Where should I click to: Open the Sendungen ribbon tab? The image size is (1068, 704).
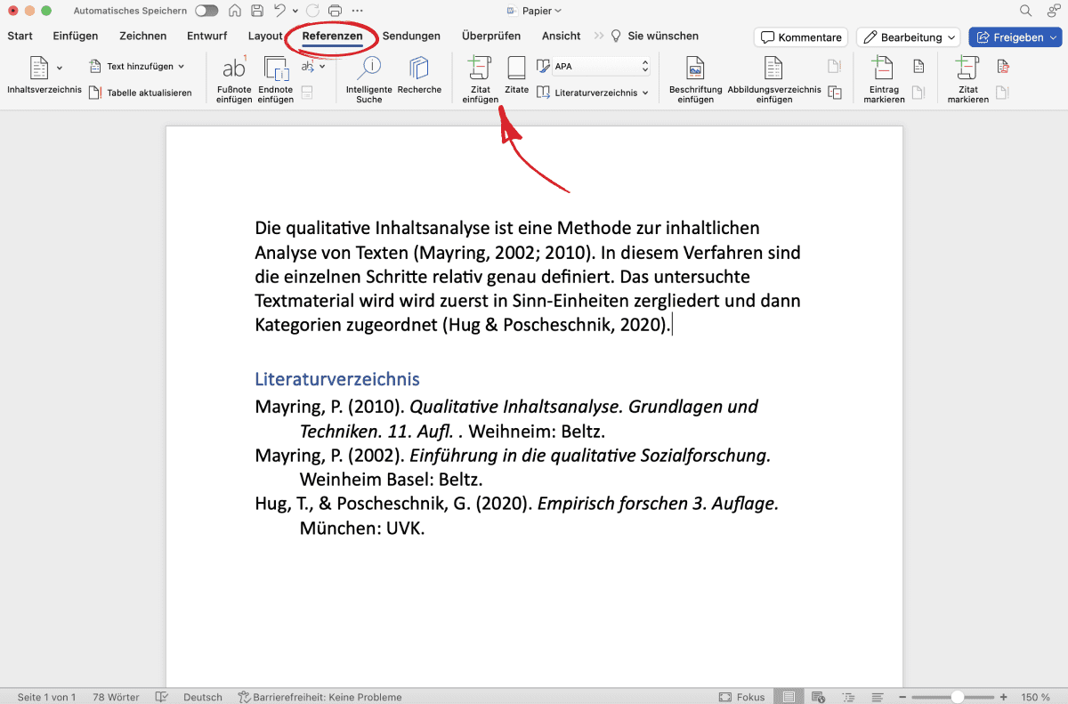411,36
